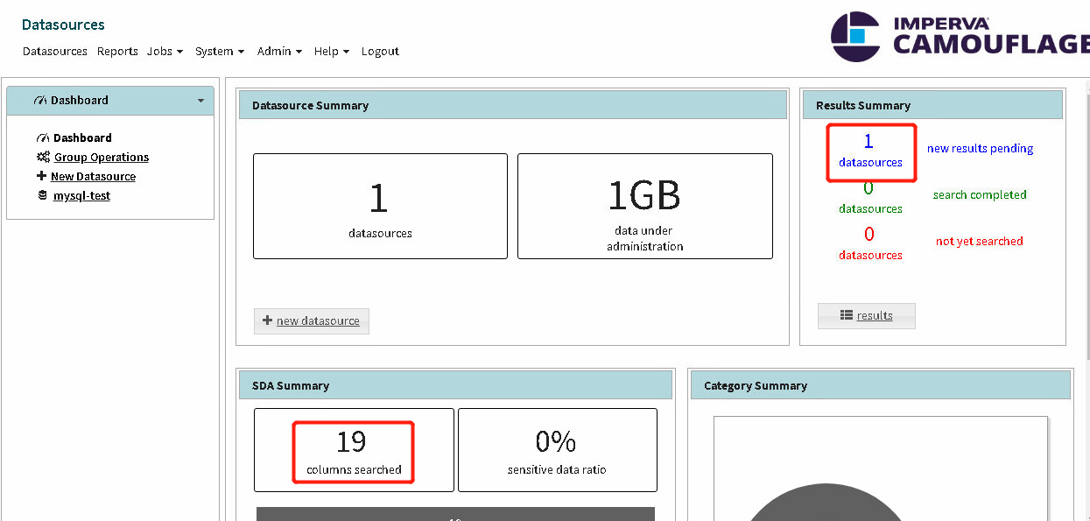The width and height of the screenshot is (1090, 521).
Task: Open Group Operations link
Action: point(102,157)
